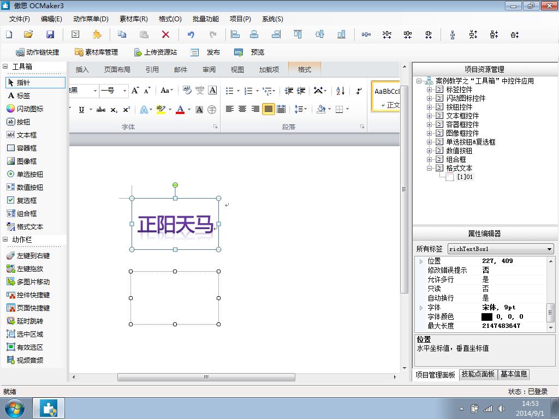Expand the 标签控件 tree node
Image resolution: width=559 pixels, height=419 pixels.
pos(430,89)
